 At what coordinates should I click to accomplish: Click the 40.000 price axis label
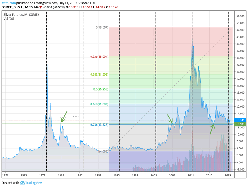[x=240, y=51]
